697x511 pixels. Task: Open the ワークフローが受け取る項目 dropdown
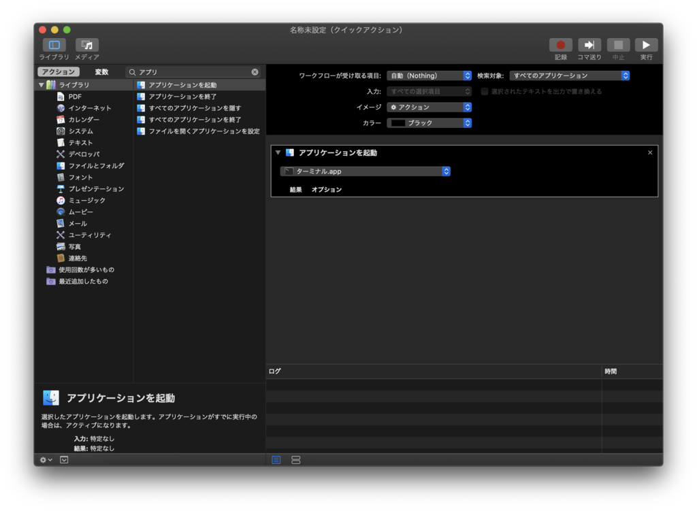pos(429,76)
